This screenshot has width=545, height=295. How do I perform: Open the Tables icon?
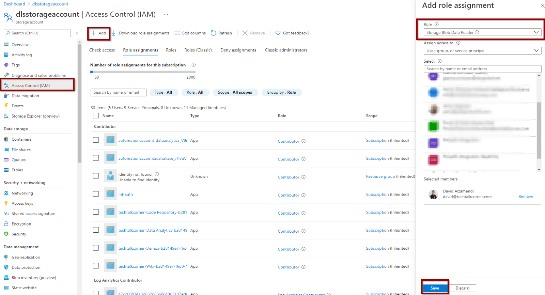pyautogui.click(x=6, y=170)
